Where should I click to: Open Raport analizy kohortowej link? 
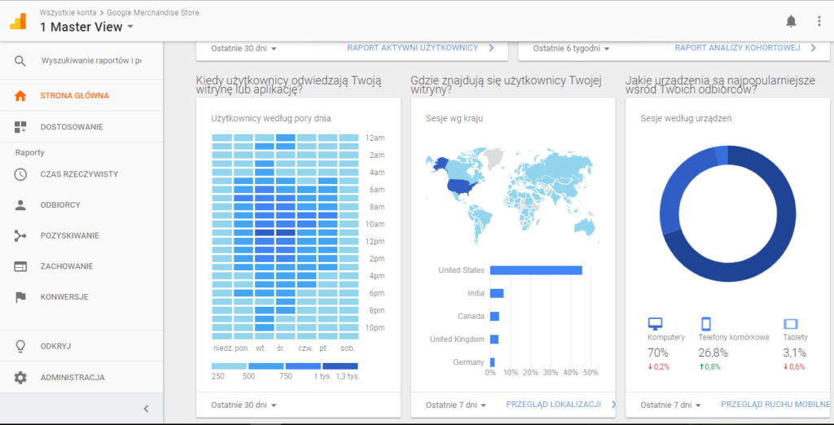tap(745, 48)
